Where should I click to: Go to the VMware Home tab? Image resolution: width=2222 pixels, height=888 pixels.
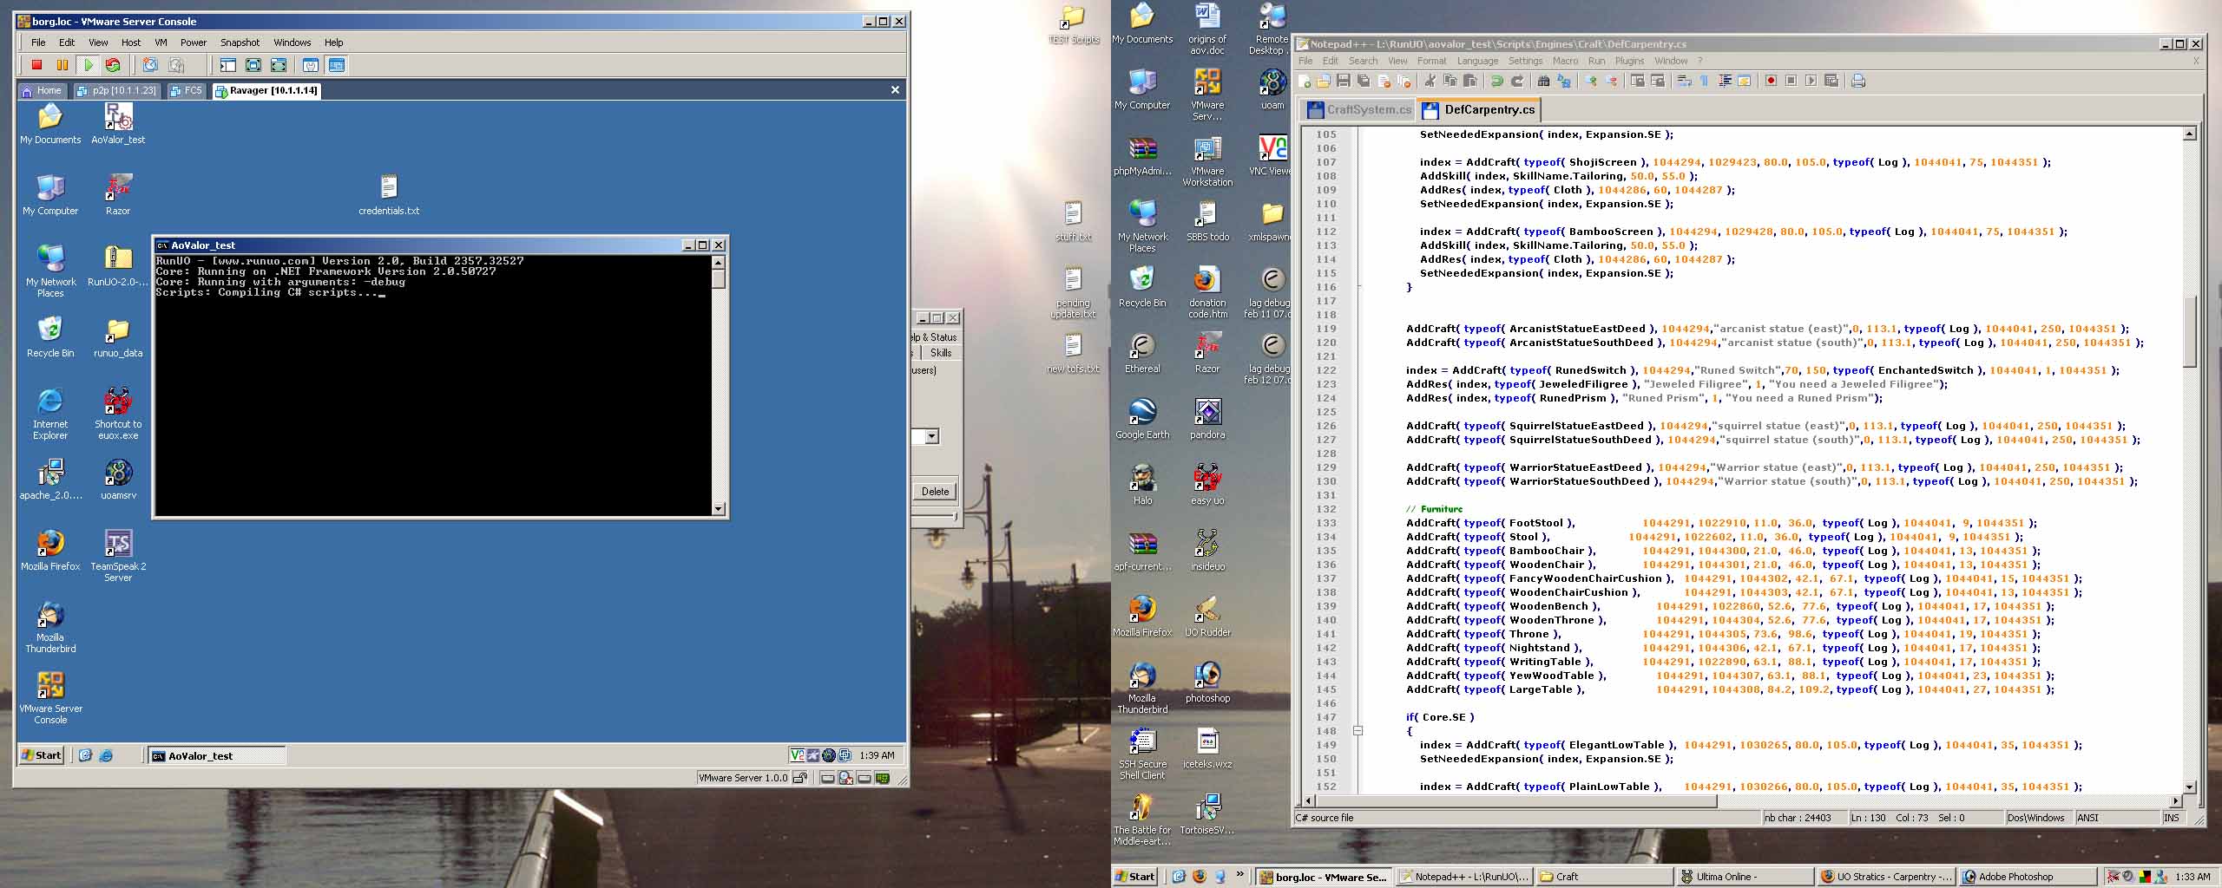pyautogui.click(x=42, y=90)
